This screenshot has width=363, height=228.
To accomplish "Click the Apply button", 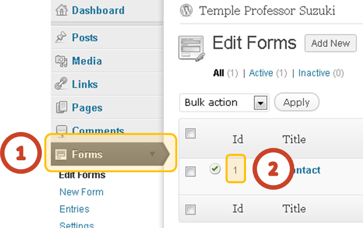I will (x=297, y=102).
